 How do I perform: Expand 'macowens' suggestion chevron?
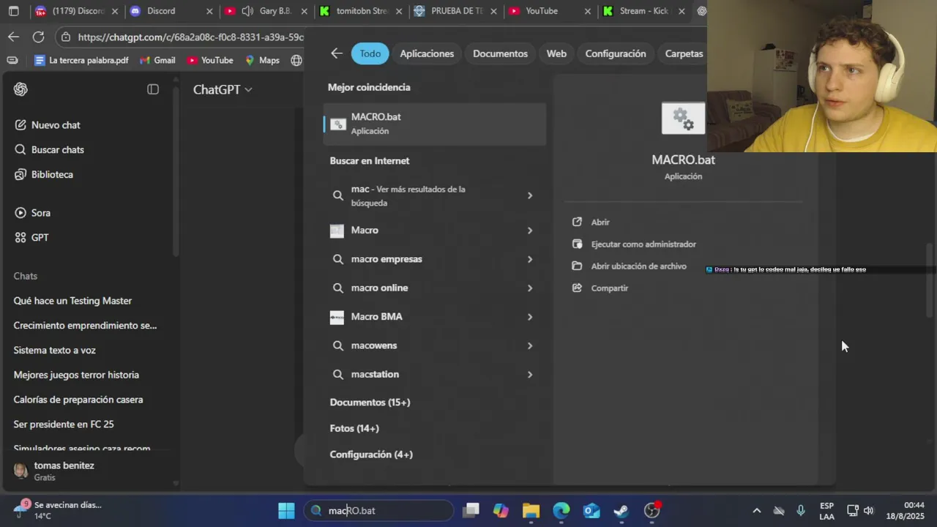coord(530,345)
